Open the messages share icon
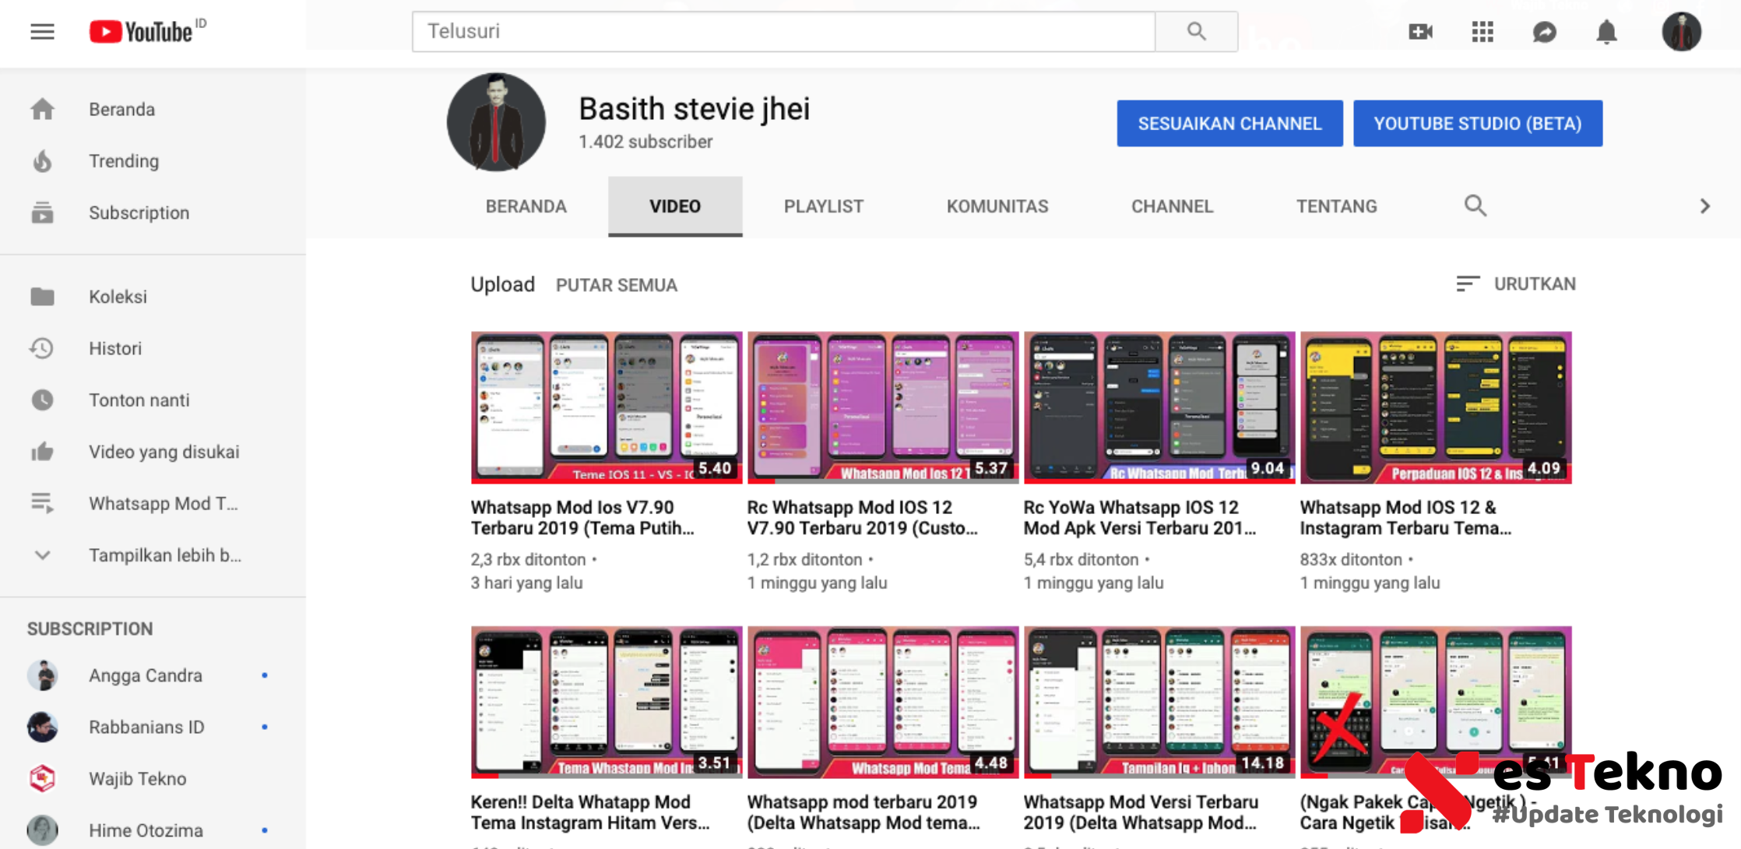Screen dimensions: 1741x849 1545,32
